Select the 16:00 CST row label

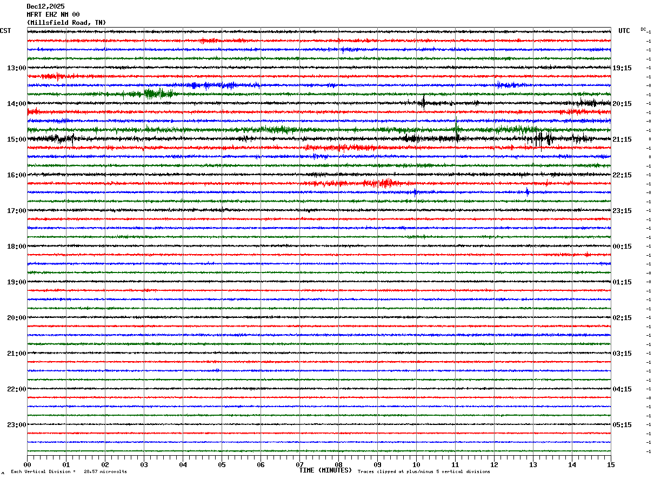pos(16,175)
